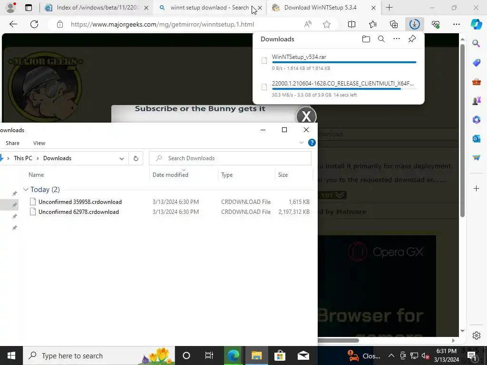Image resolution: width=487 pixels, height=365 pixels.
Task: Sort by the Size column header
Action: (283, 175)
